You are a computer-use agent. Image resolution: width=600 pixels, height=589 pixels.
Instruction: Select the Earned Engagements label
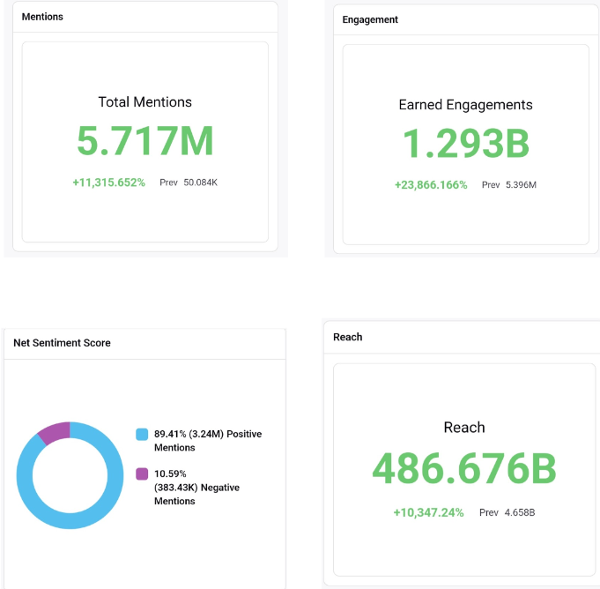(x=465, y=105)
